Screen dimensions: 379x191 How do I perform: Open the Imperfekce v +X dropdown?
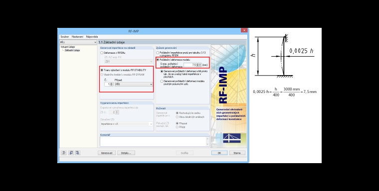127,124
